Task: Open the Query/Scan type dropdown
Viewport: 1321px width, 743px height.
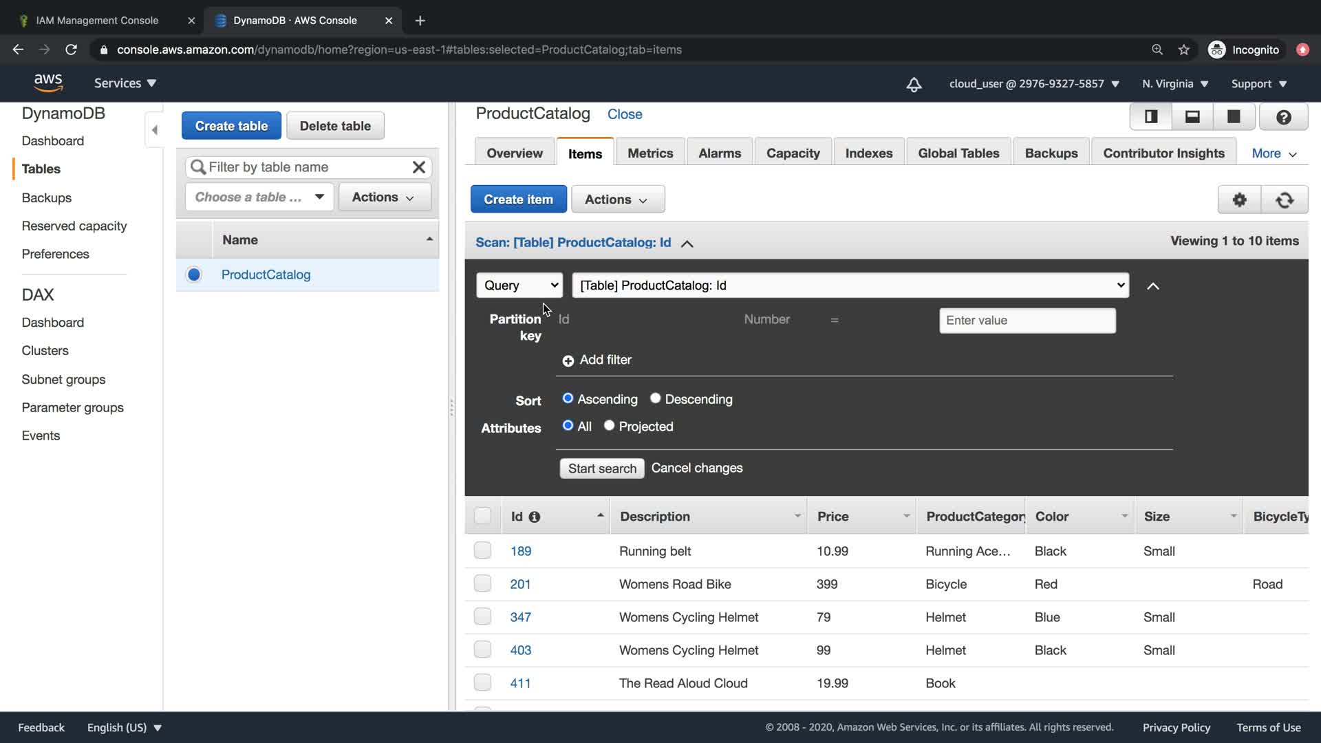Action: coord(519,286)
